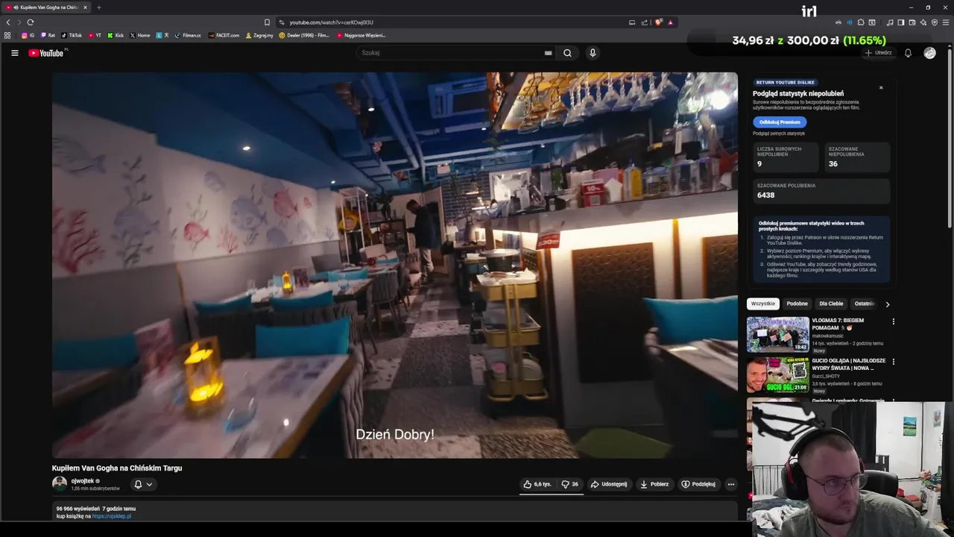
Task: Open the Filman.cc bookmark
Action: (188, 35)
